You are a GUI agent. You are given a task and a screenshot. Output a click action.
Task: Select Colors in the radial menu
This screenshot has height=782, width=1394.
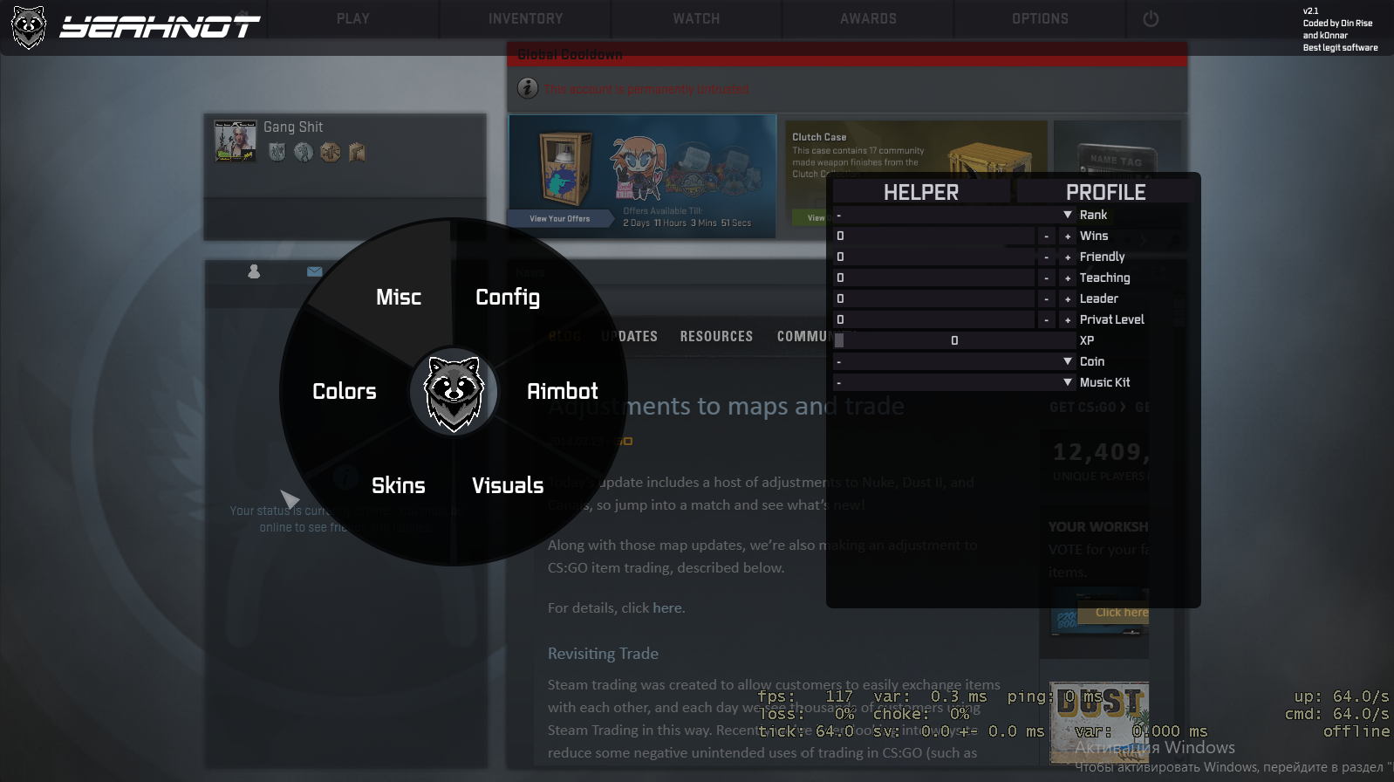pos(345,392)
